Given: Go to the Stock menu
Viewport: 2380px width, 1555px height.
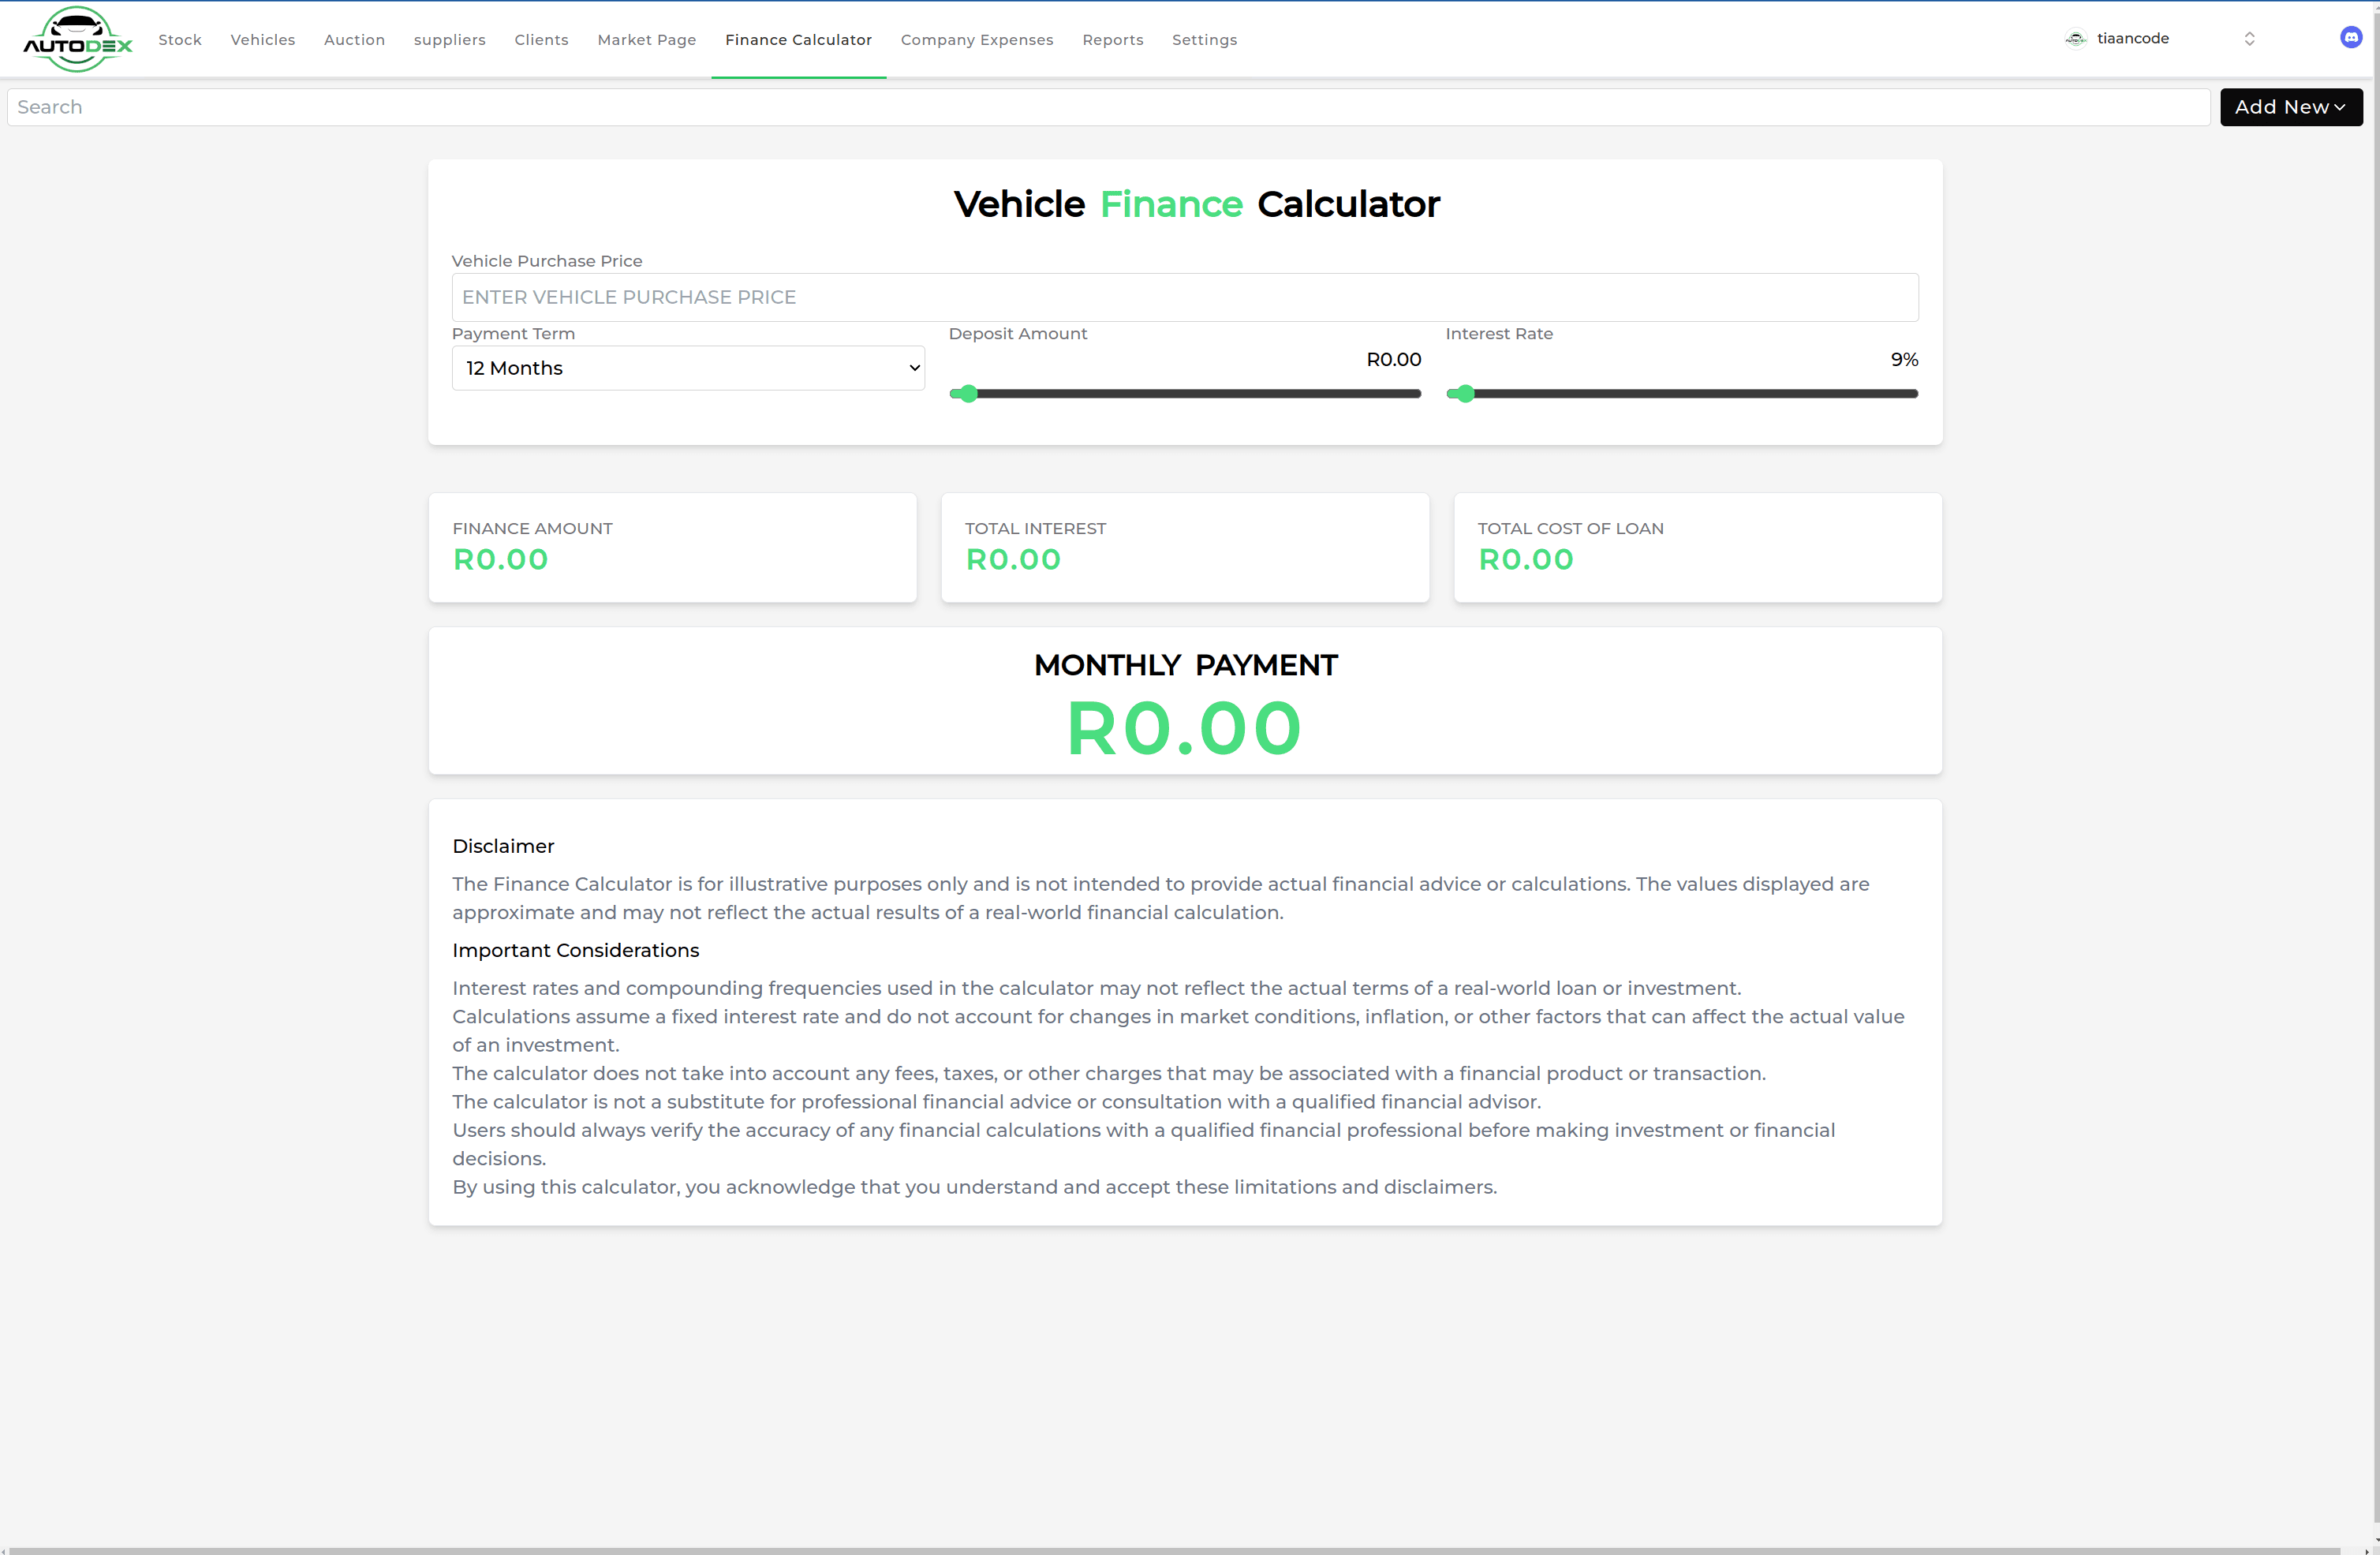Looking at the screenshot, I should pyautogui.click(x=180, y=39).
